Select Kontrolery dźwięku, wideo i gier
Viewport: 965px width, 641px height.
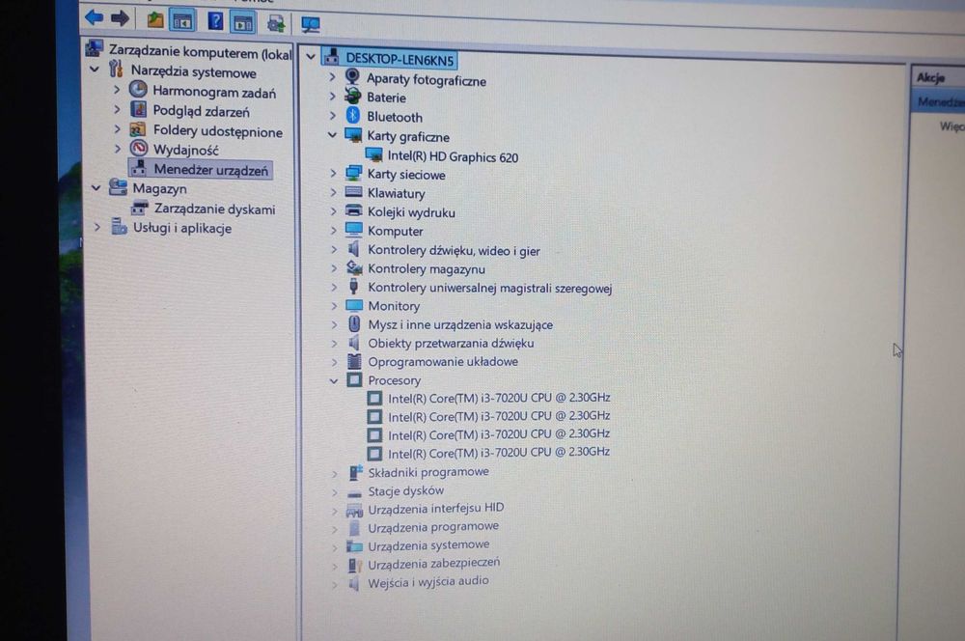click(x=454, y=250)
